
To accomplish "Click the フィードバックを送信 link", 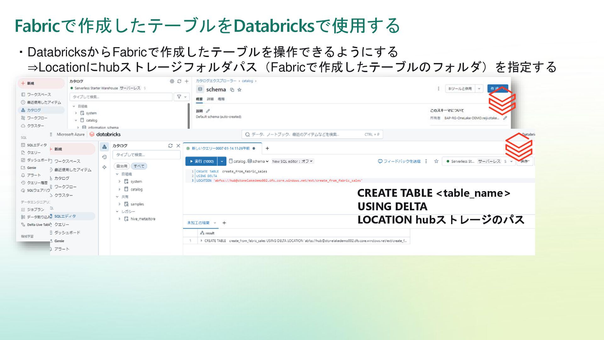I will click(399, 161).
